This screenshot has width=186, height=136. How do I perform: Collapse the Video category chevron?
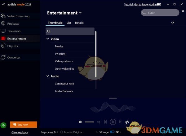48,39
